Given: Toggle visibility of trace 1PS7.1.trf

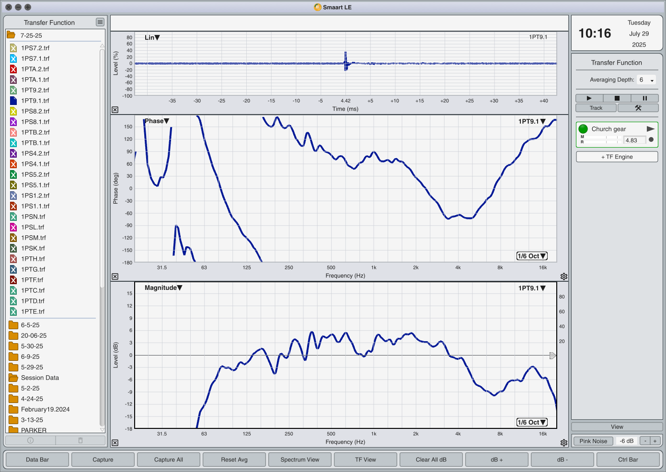Looking at the screenshot, I should point(13,58).
